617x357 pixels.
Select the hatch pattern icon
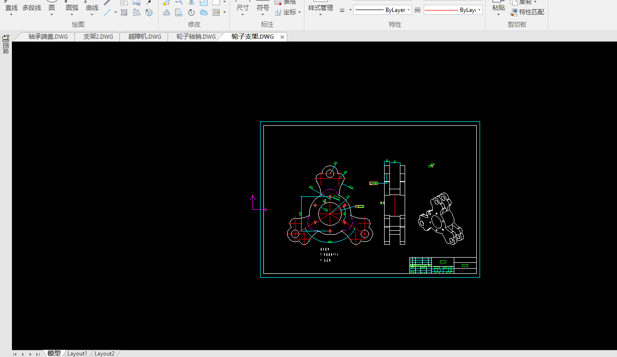pyautogui.click(x=124, y=12)
